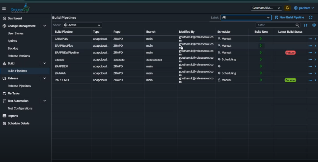Viewport: 318px width, 162px height.
Task: Open the table sort icon
Action: coord(305,25)
